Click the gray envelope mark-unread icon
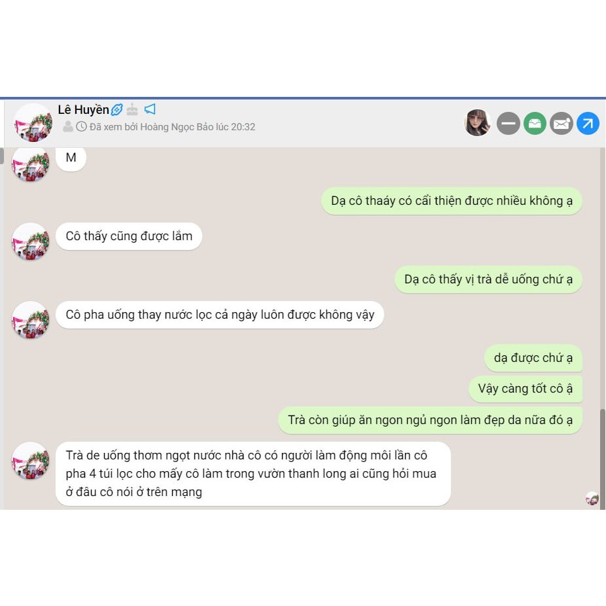606x606 pixels. click(x=561, y=123)
